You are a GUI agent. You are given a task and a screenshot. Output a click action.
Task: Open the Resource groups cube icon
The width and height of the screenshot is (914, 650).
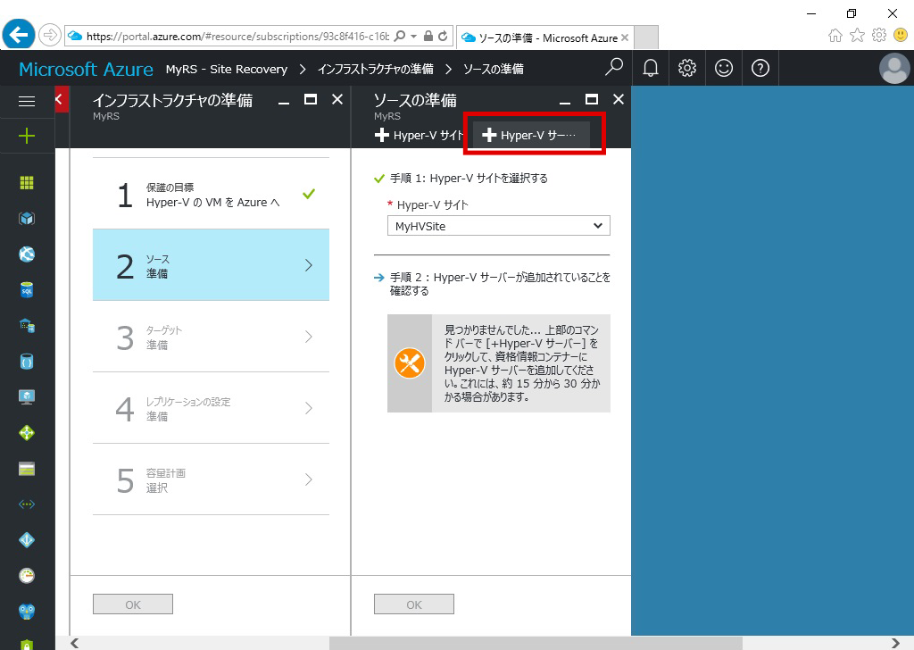click(27, 219)
